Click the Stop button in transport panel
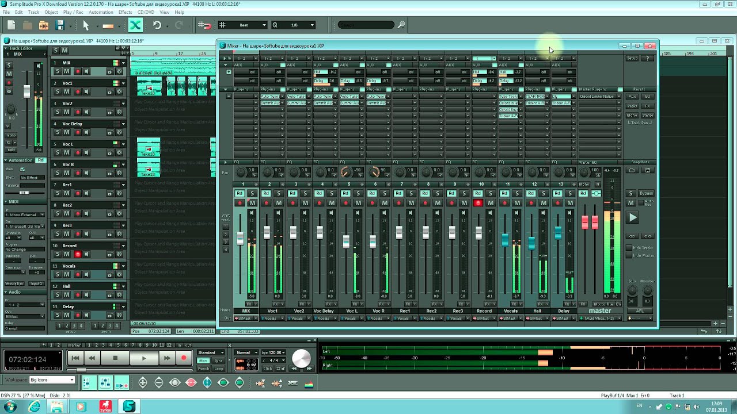 tap(115, 358)
